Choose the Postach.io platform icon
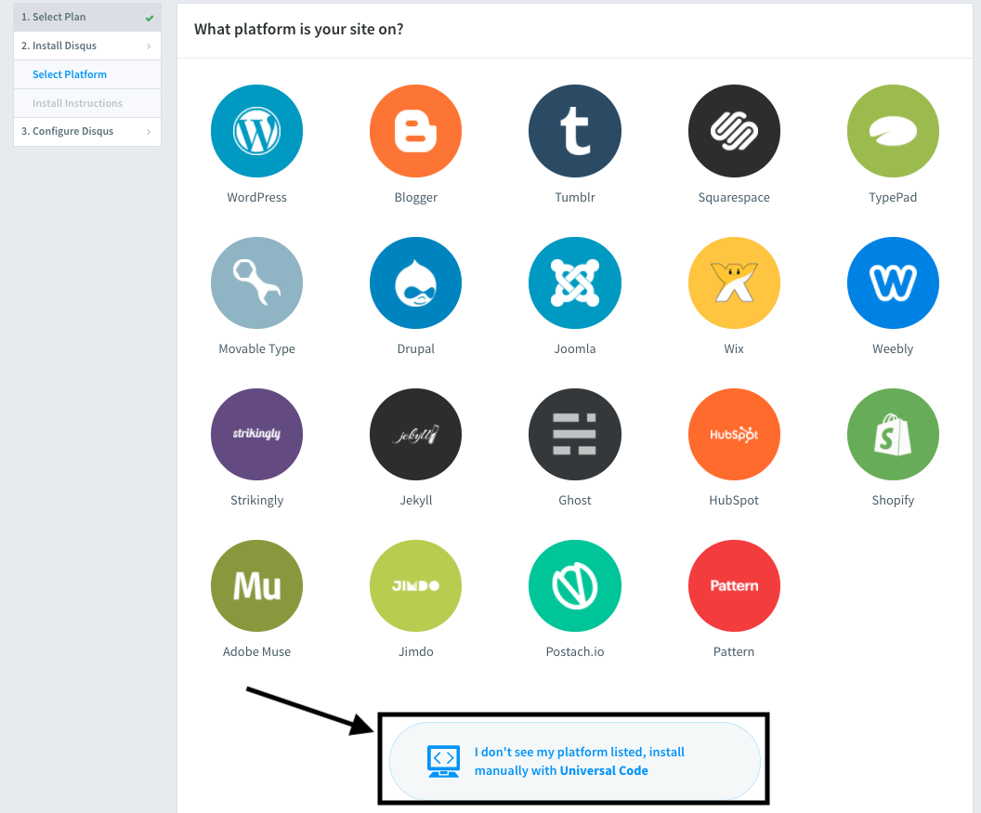This screenshot has height=813, width=981. 575,585
